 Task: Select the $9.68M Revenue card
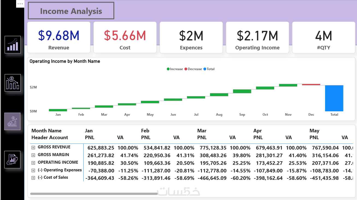[59, 37]
